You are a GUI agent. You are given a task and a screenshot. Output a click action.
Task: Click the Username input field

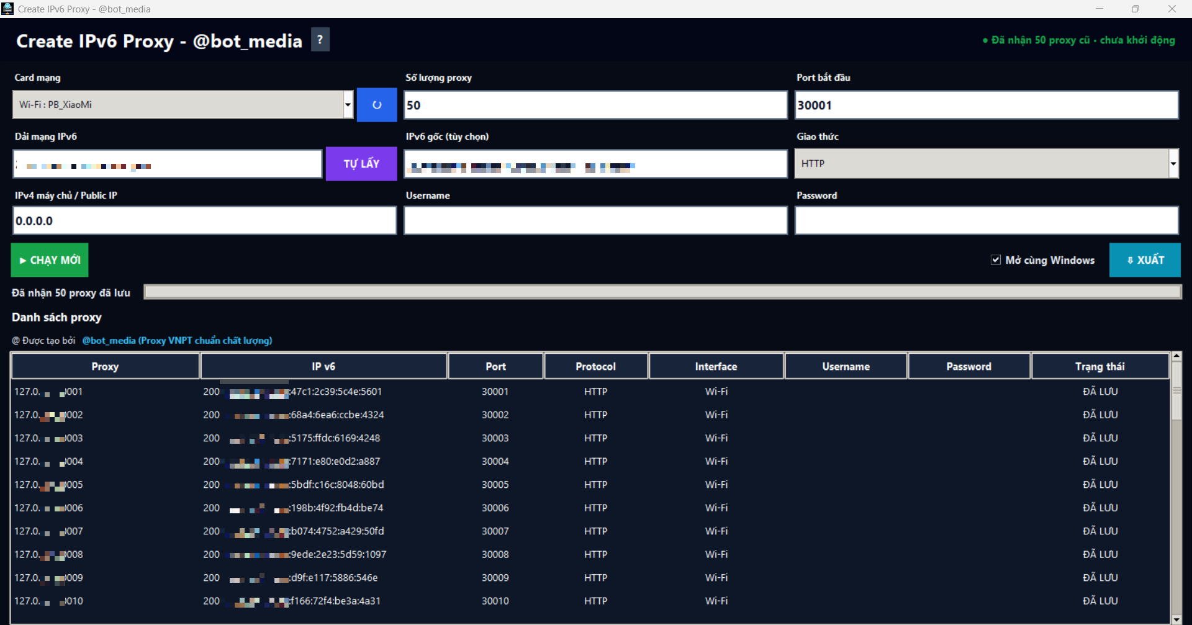(595, 221)
